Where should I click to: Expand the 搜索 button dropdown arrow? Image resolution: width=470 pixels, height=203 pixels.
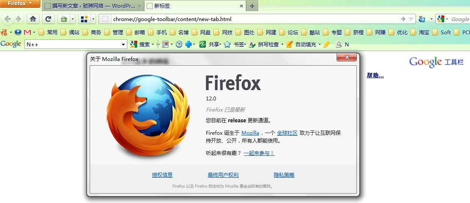153,44
